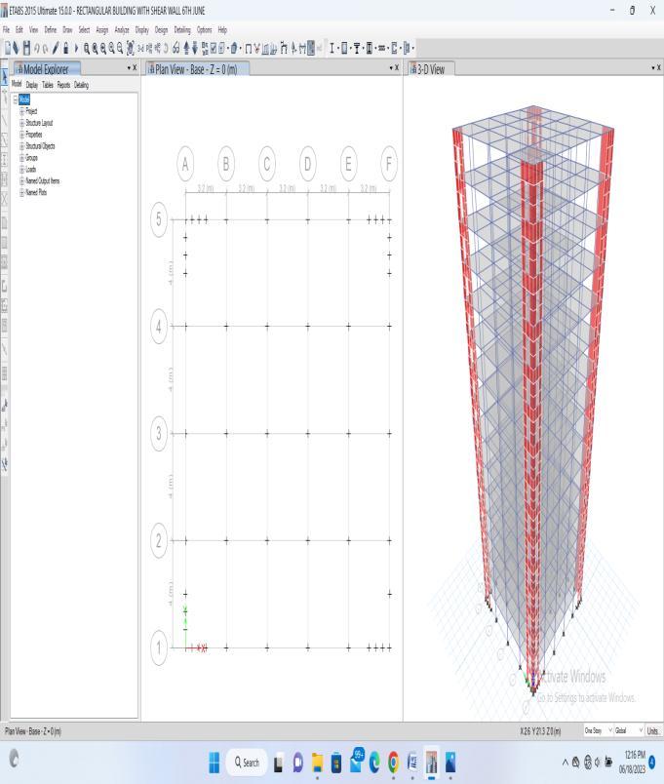This screenshot has height=784, width=664.
Task: Click the Windows taskbar Search box
Action: (247, 762)
